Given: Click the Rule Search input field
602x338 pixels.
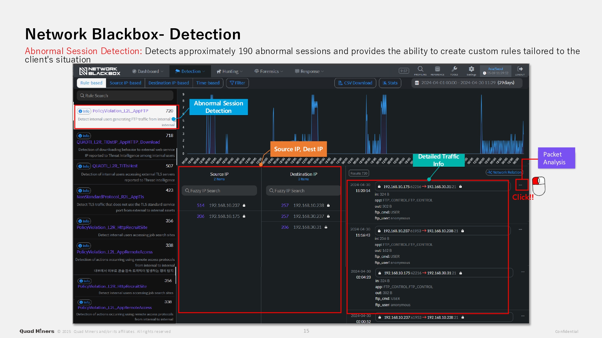Looking at the screenshot, I should tap(125, 96).
